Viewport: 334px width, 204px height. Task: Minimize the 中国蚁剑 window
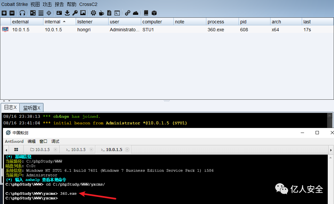(x=302, y=133)
